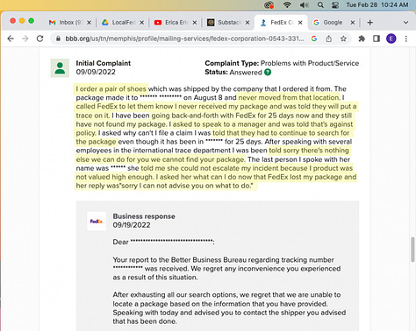
Task: Close the Substack tab
Action: tap(247, 23)
